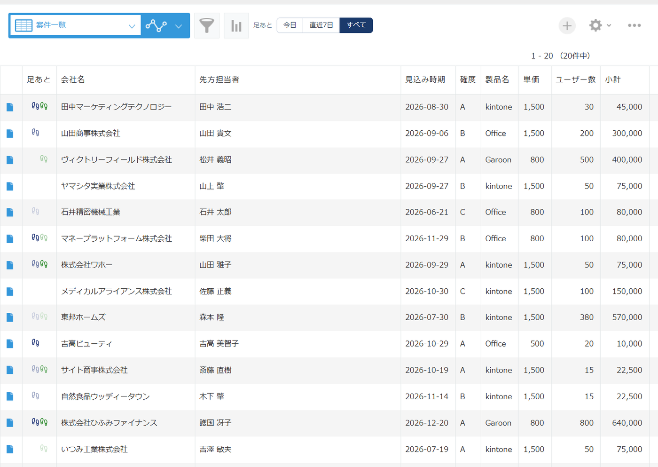Open record details for ヤマシタ実業株式会社

point(10,186)
